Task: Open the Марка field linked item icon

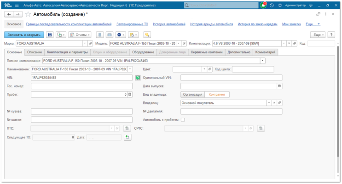Action: pos(90,43)
